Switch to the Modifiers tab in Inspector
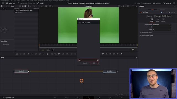Screen dimensions: 177x99 point(162,9)
